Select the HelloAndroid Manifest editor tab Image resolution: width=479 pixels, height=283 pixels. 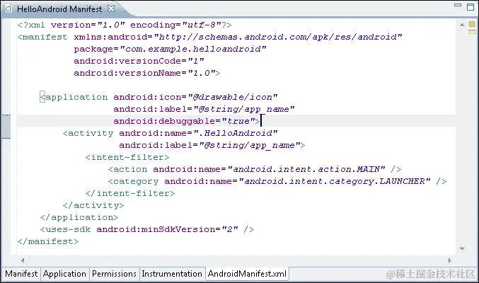click(x=59, y=9)
